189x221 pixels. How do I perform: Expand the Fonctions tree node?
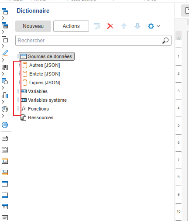pyautogui.click(x=18, y=109)
